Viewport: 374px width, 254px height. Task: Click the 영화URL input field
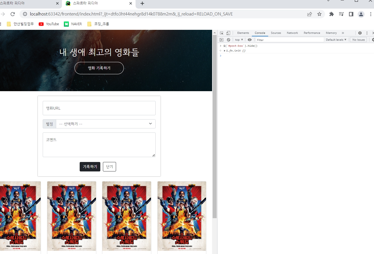coord(99,108)
